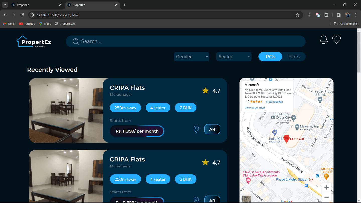Open PropertEase bookmark

tap(65, 24)
